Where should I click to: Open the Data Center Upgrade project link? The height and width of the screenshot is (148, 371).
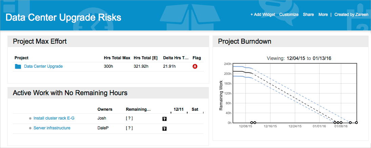[43, 66]
